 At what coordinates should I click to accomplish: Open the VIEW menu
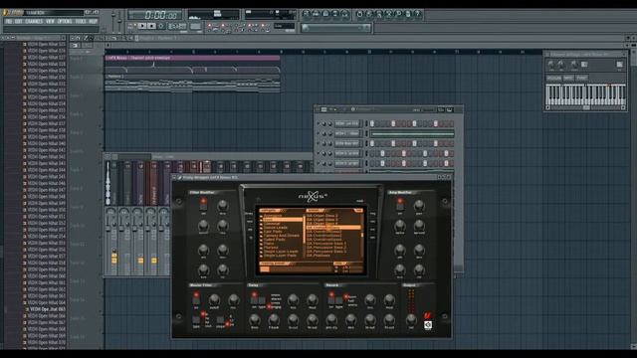[50, 22]
